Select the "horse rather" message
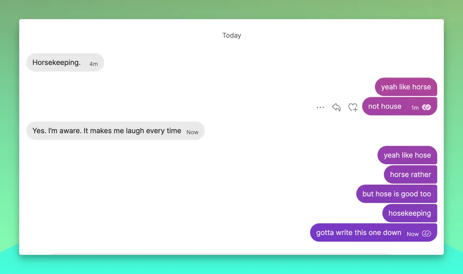This screenshot has height=274, width=463. tap(411, 175)
